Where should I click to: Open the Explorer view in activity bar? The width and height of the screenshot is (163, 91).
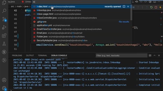(x=4, y=3)
